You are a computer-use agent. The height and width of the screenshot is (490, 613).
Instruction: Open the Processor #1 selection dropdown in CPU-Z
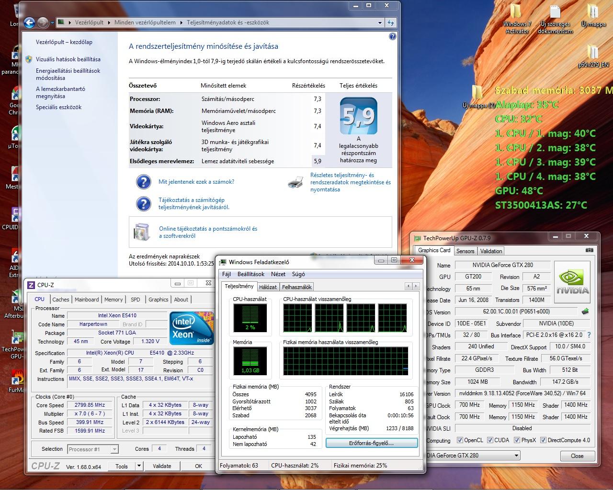pos(114,449)
